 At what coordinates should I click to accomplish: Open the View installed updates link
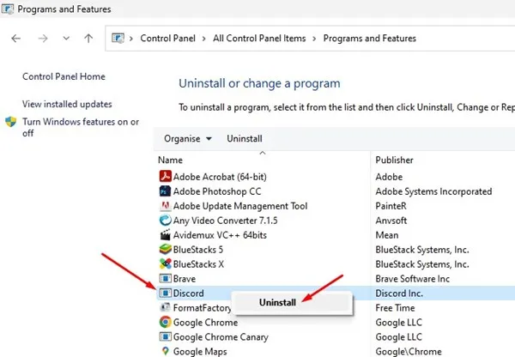click(x=67, y=104)
